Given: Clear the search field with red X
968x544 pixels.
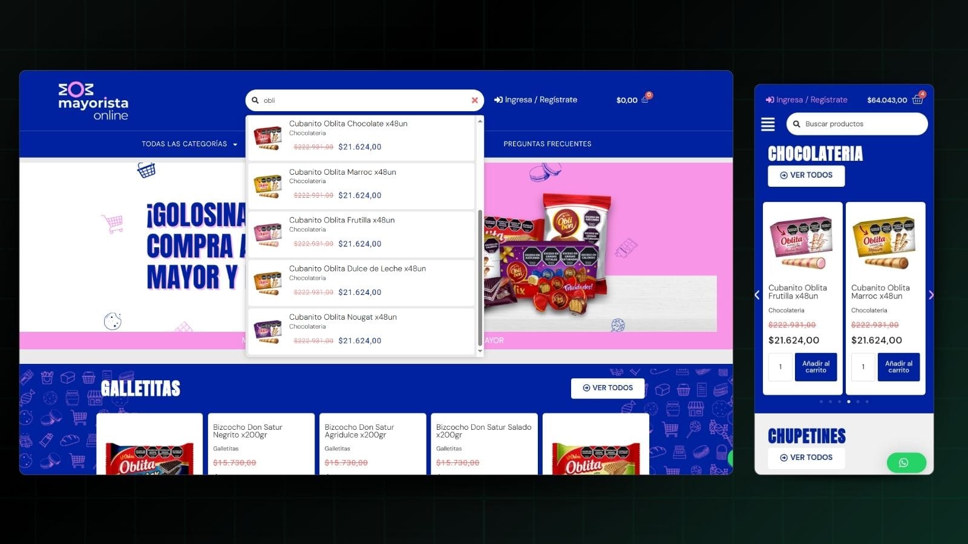Looking at the screenshot, I should coord(474,100).
